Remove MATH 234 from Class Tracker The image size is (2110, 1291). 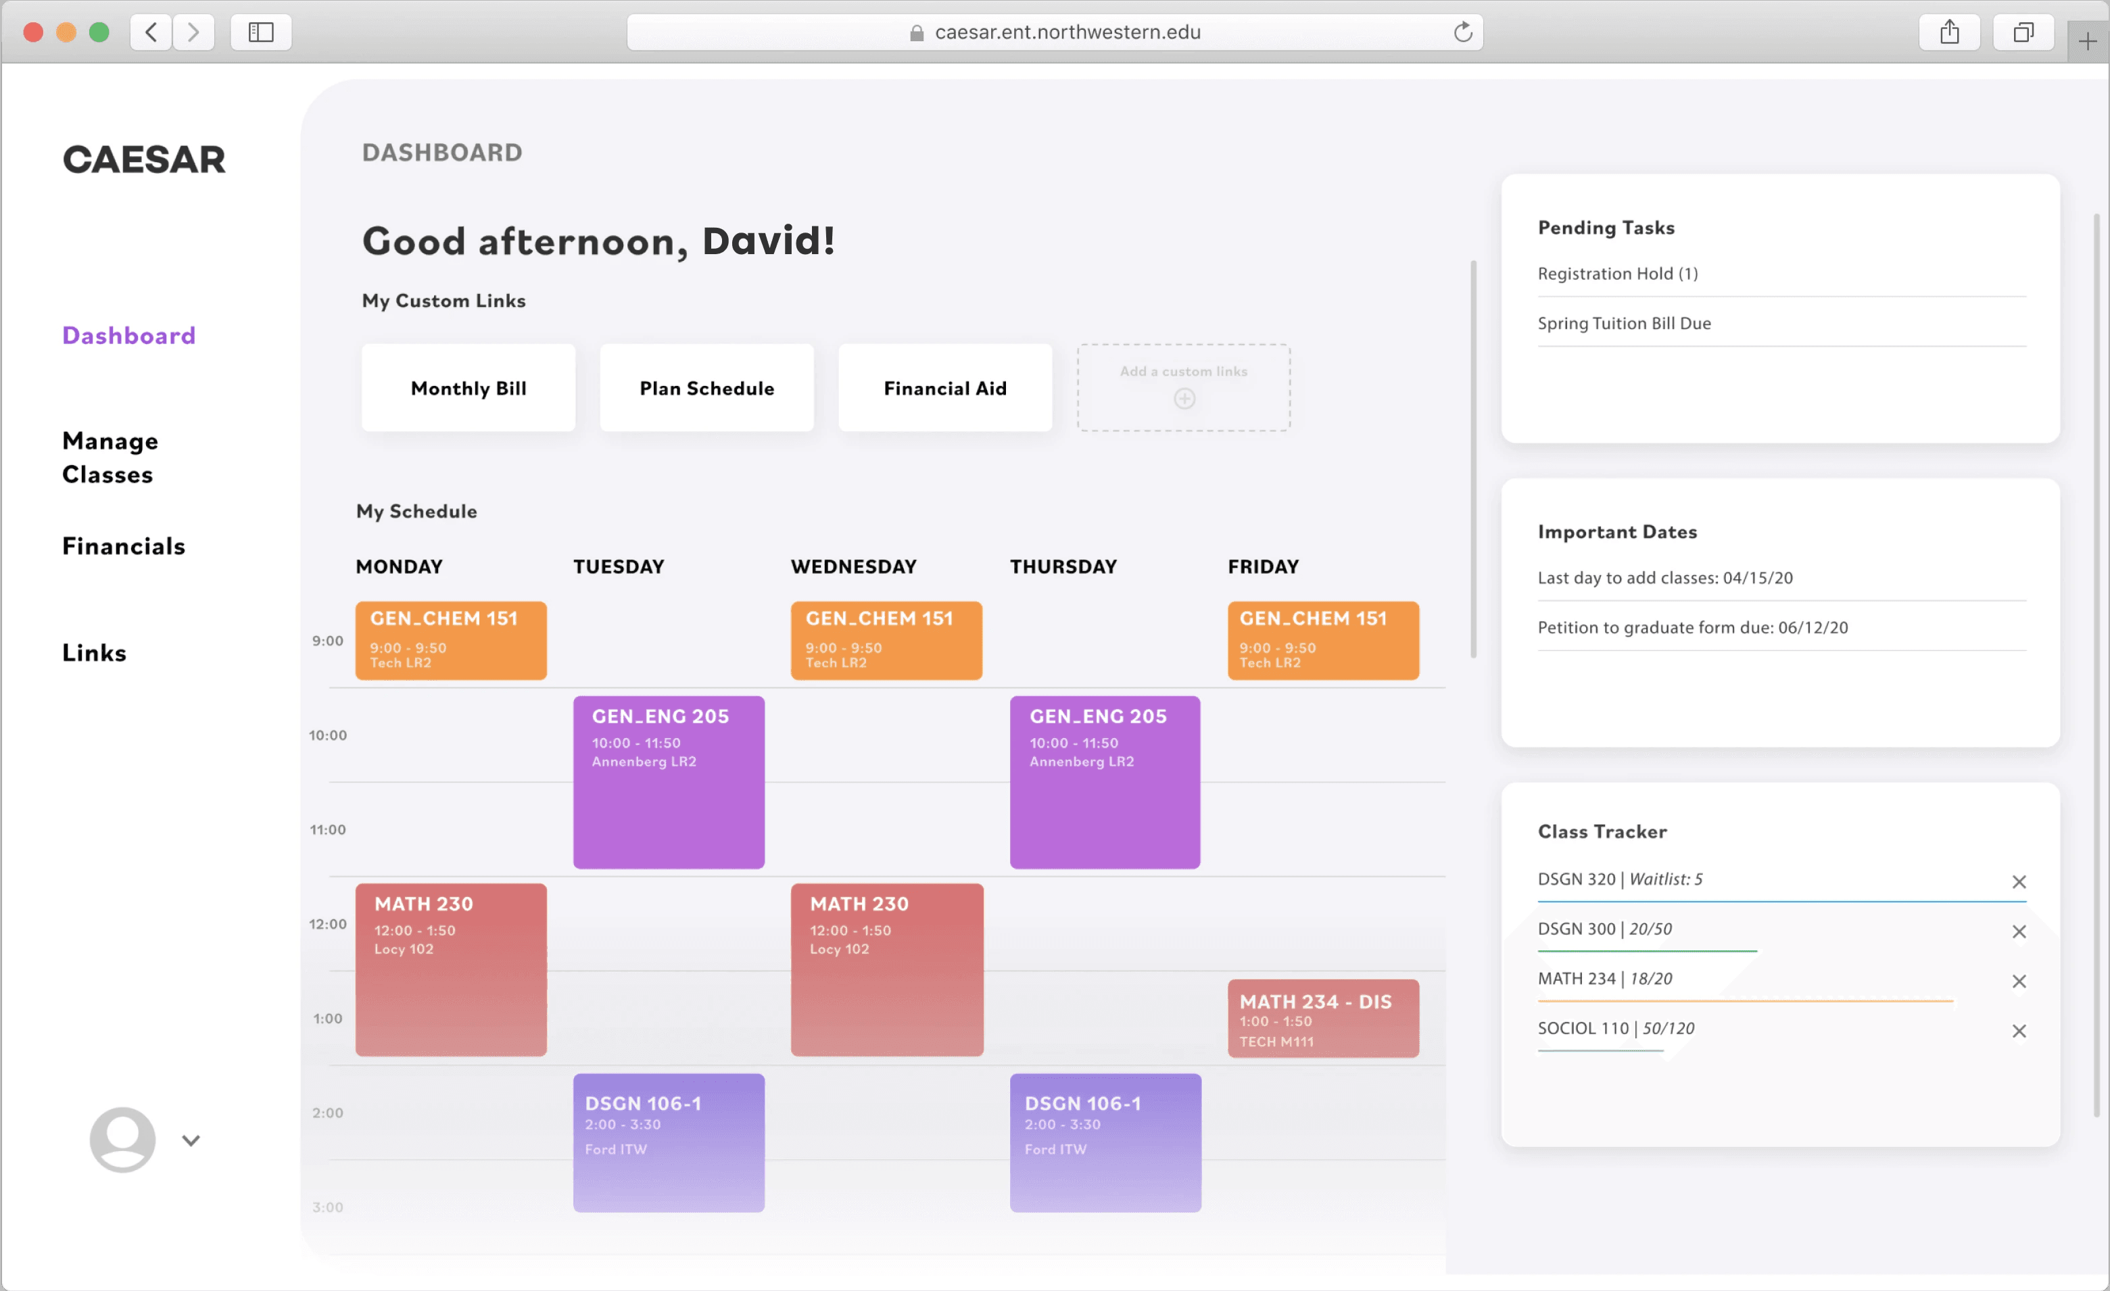pos(2018,981)
